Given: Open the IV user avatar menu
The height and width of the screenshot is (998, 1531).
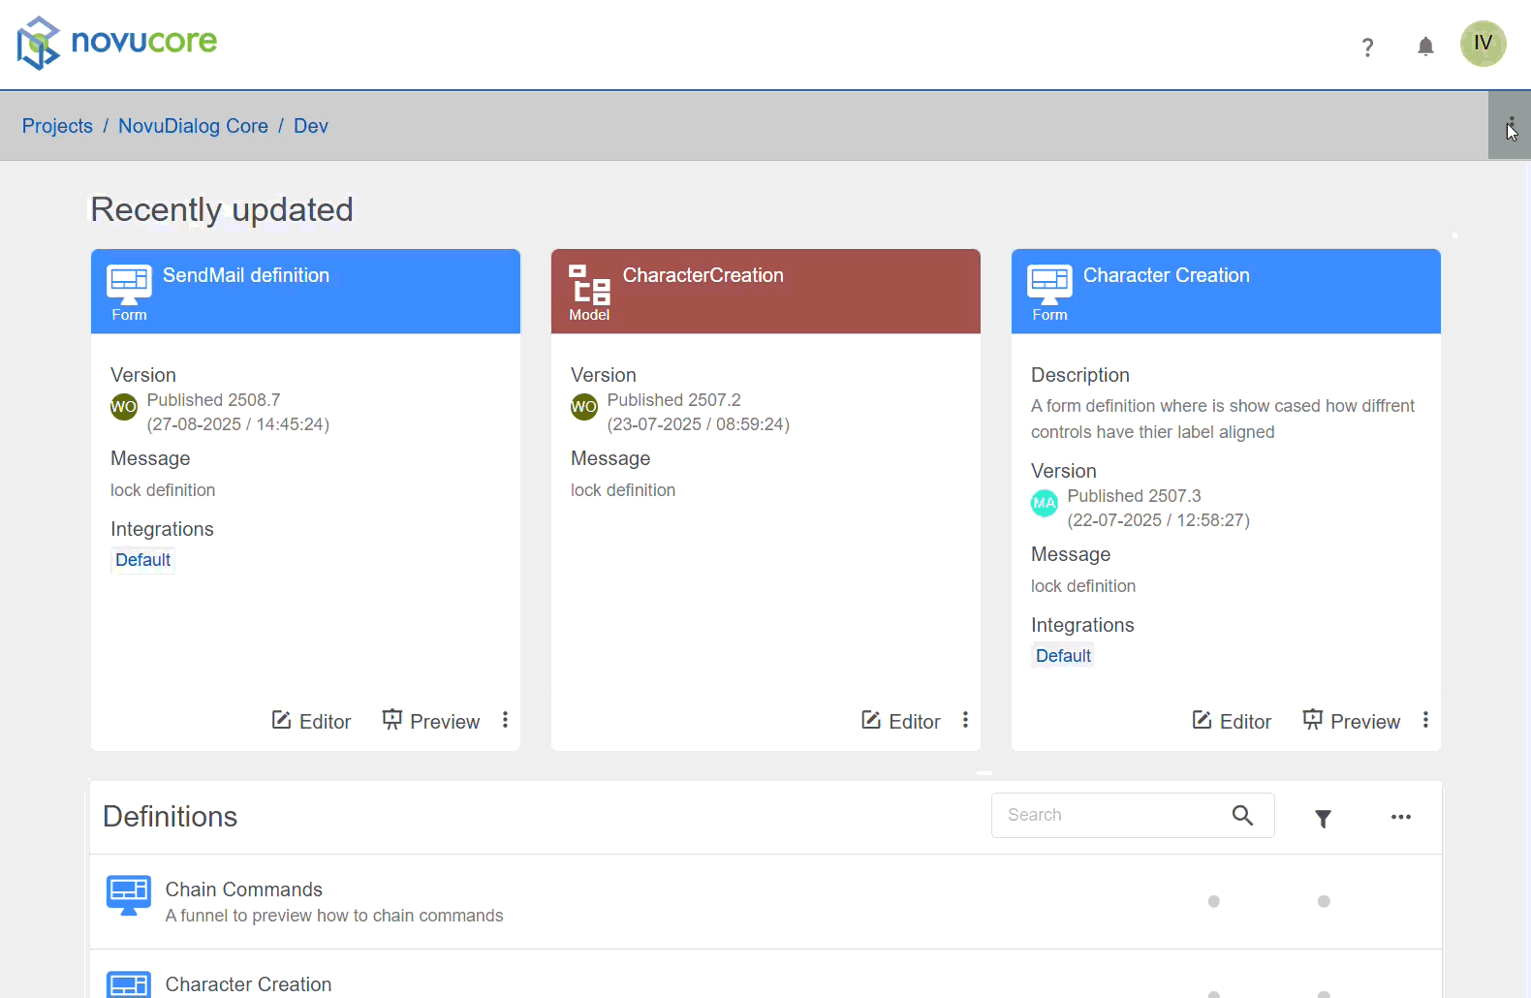Looking at the screenshot, I should point(1483,44).
